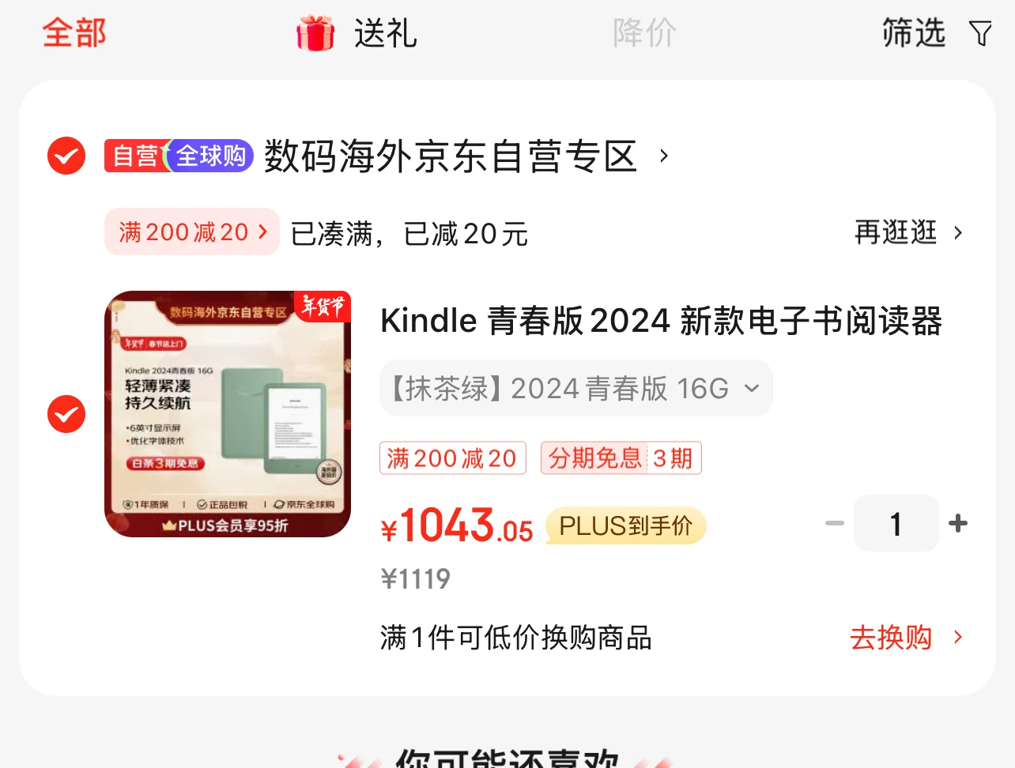Open the Kindle product thumbnail image
Screen dimensions: 1015x768
tap(228, 414)
